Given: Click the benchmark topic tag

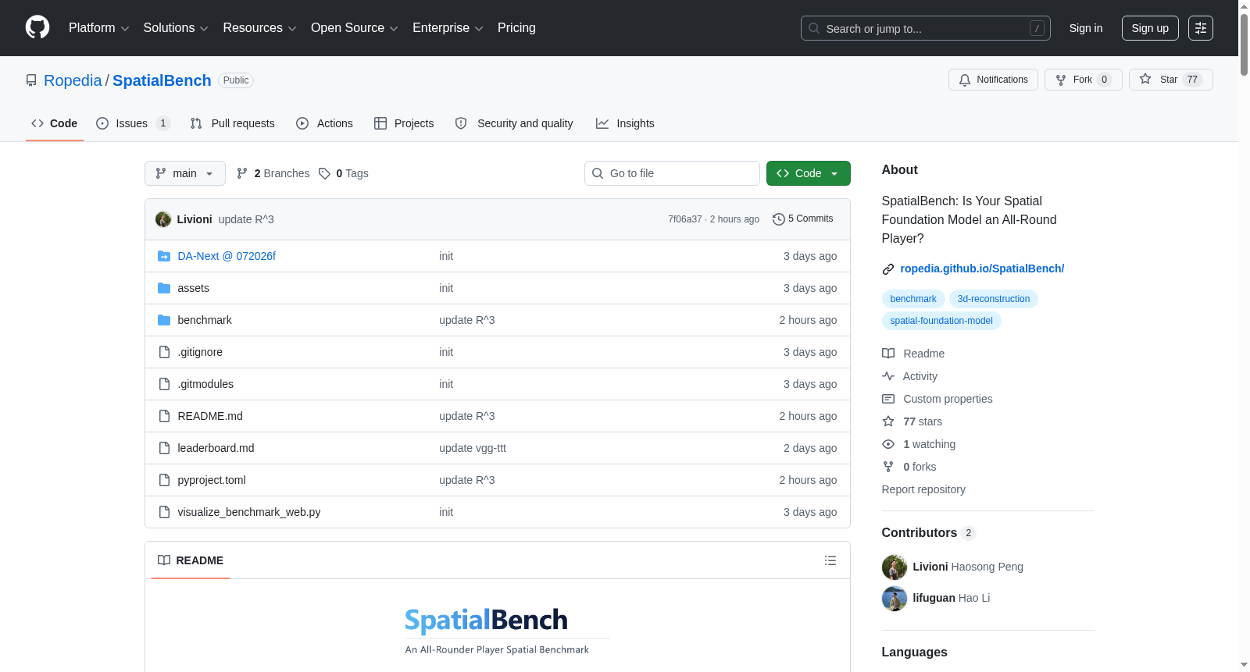Looking at the screenshot, I should tap(913, 299).
